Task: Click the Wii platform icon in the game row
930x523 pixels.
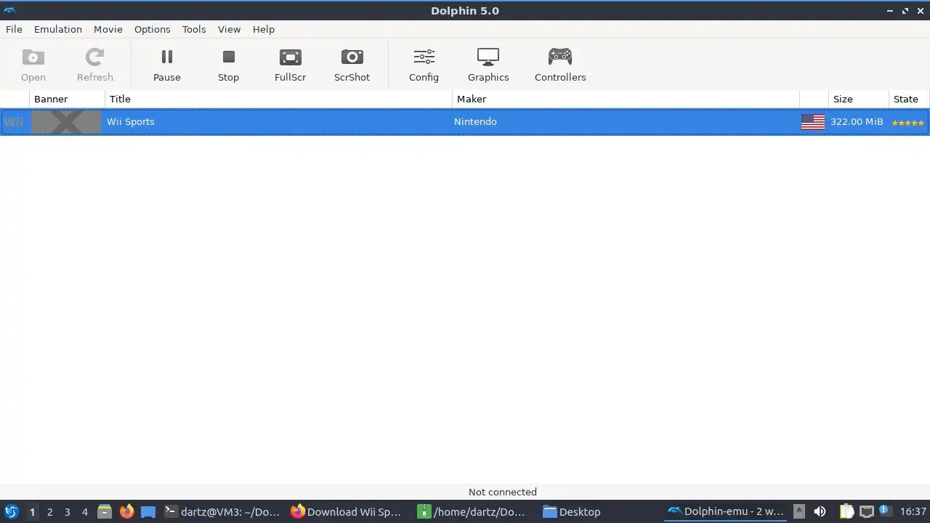Action: tap(14, 122)
